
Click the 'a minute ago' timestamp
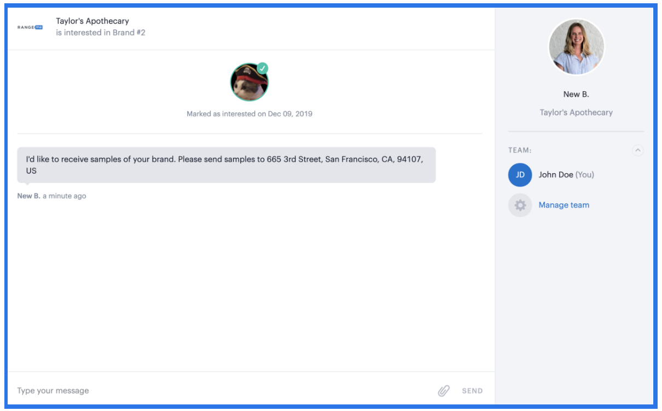click(x=64, y=196)
